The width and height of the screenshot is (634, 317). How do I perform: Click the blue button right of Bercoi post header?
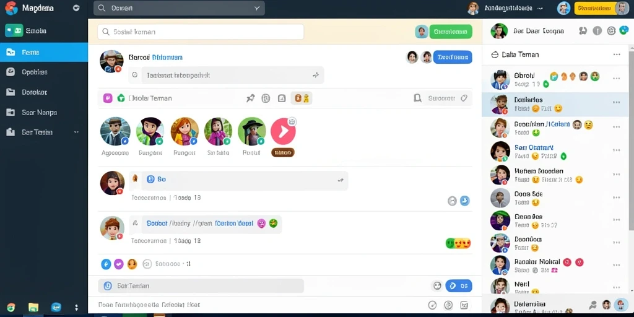pos(453,58)
